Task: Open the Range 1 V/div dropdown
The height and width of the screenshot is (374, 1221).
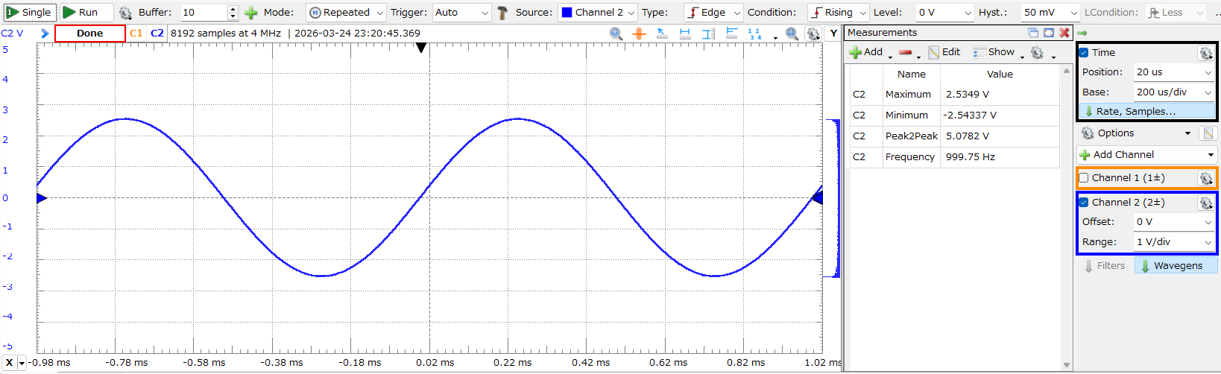Action: tap(1174, 242)
